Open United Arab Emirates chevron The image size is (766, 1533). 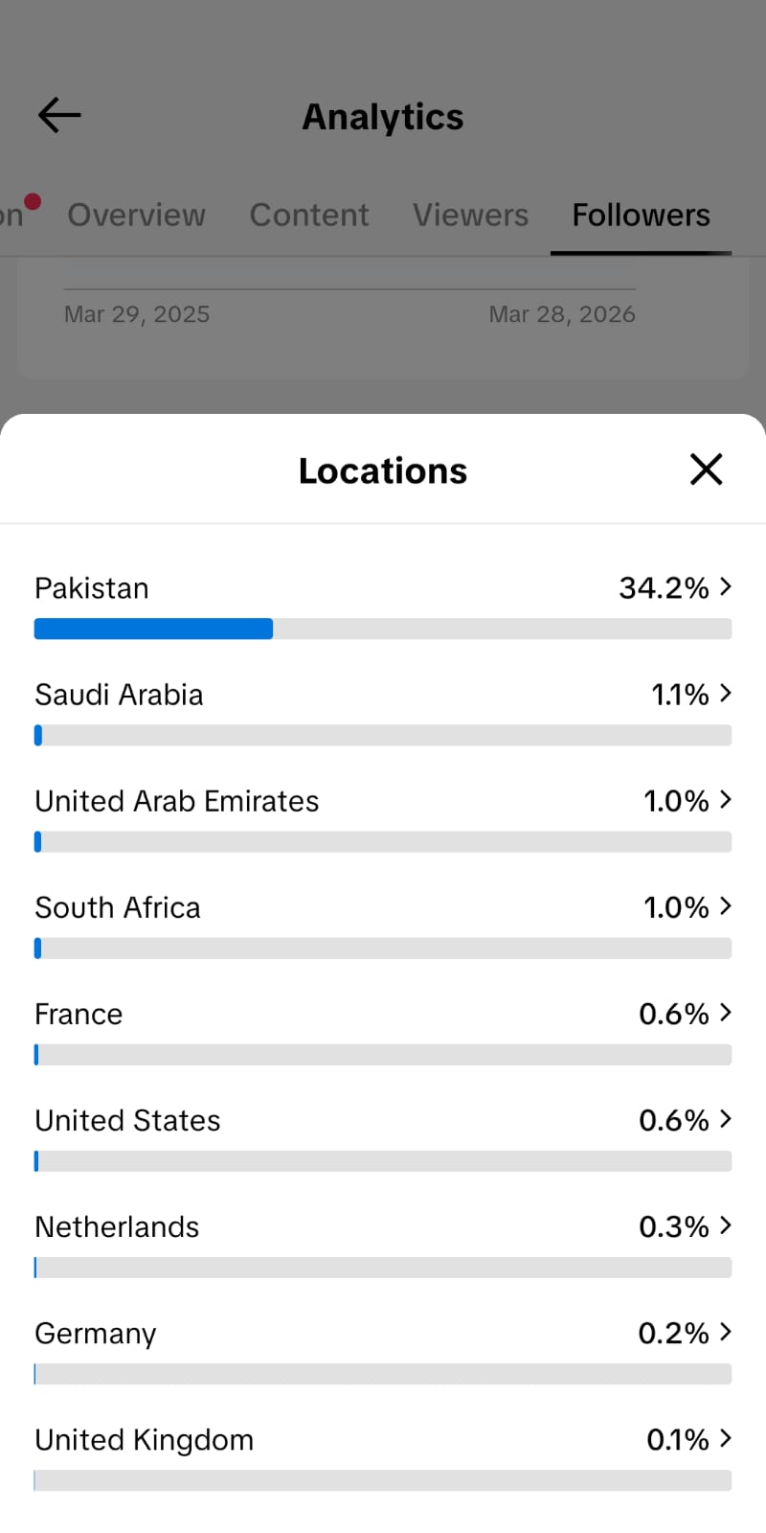pyautogui.click(x=726, y=799)
